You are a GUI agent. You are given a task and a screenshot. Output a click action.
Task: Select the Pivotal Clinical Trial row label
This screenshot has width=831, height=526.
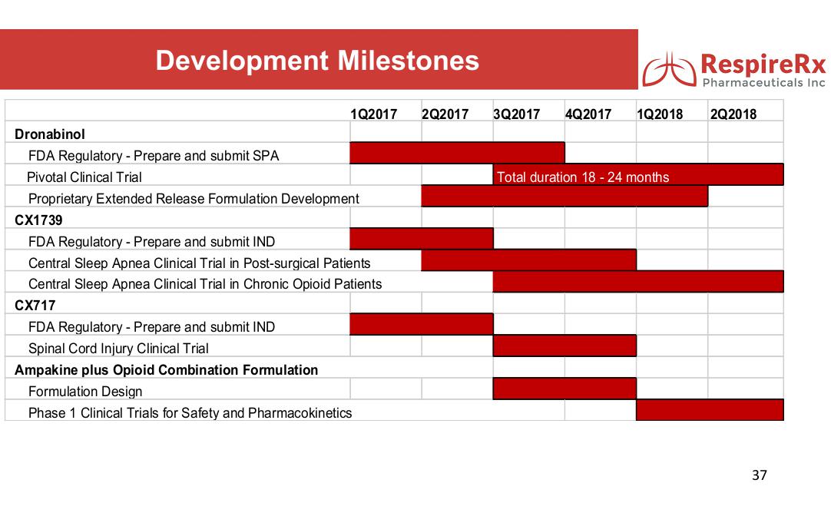pyautogui.click(x=84, y=177)
